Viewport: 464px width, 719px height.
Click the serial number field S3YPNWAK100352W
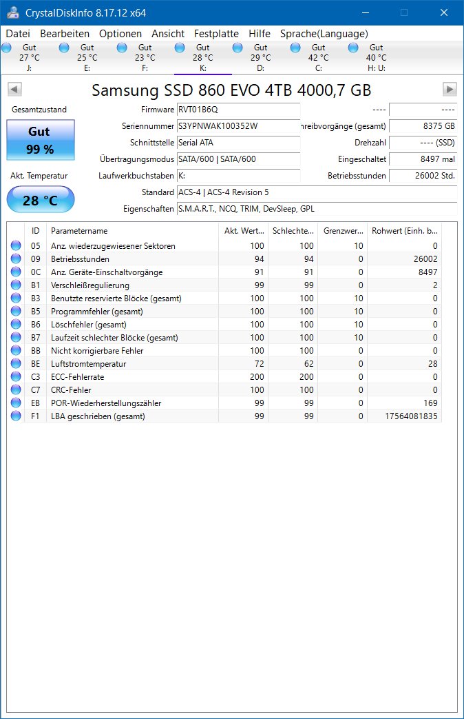pos(238,126)
